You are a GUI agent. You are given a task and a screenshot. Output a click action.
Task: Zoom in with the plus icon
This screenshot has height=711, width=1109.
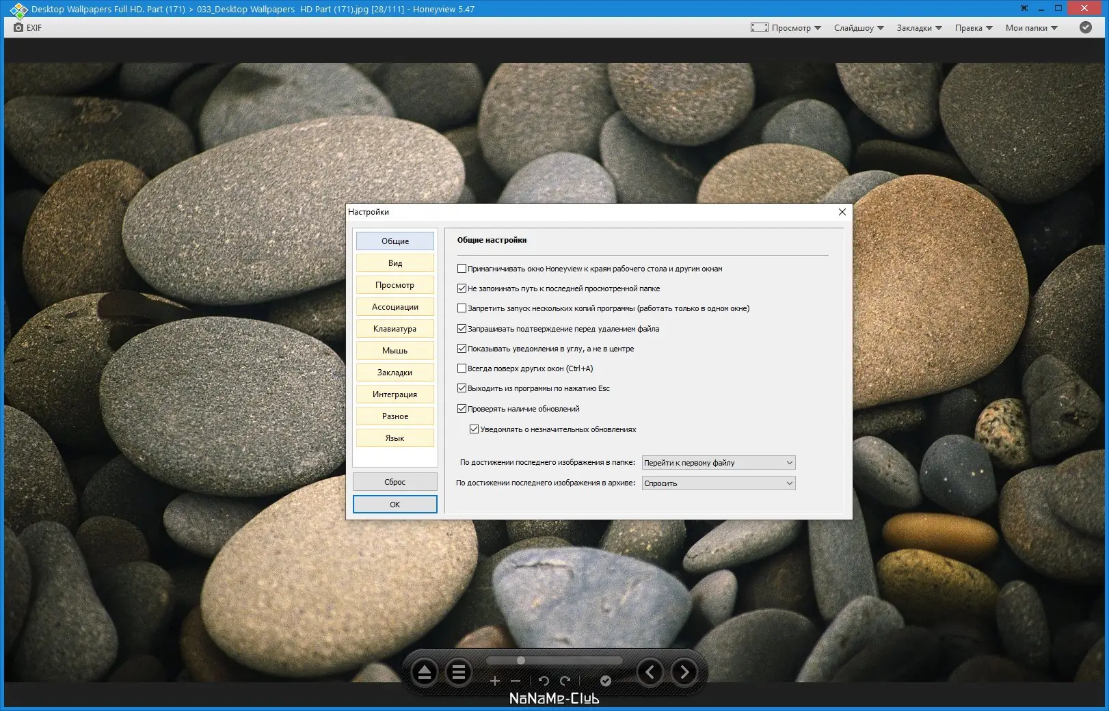point(494,681)
